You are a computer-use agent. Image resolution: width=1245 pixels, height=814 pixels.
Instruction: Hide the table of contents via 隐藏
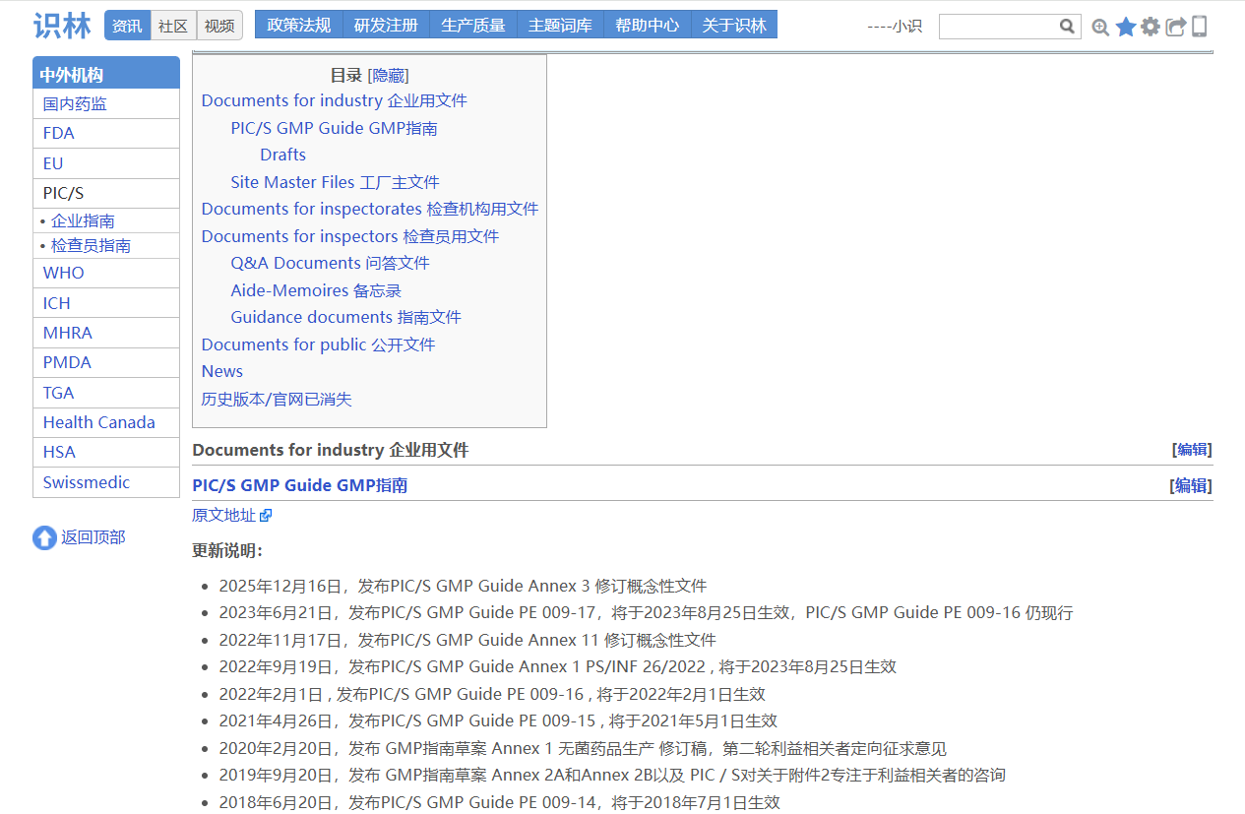[x=388, y=76]
